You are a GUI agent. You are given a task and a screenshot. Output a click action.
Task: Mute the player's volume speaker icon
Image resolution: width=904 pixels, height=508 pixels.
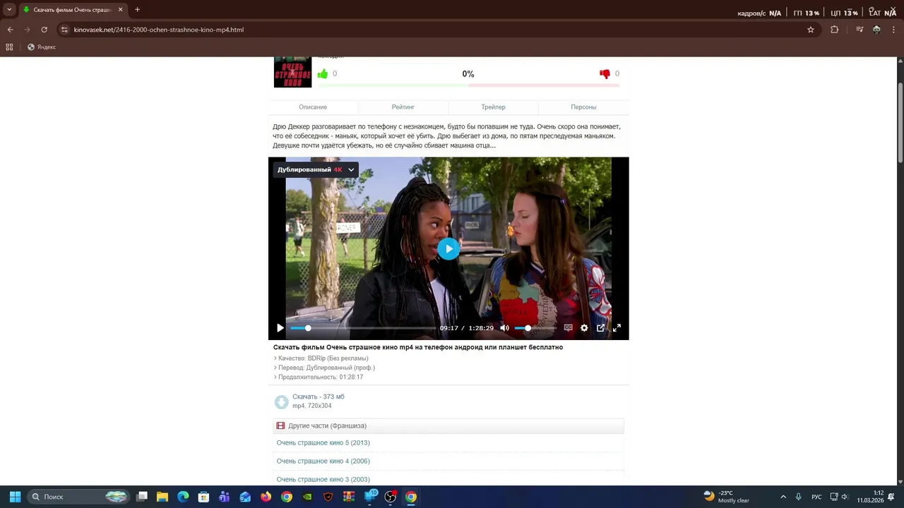click(504, 328)
